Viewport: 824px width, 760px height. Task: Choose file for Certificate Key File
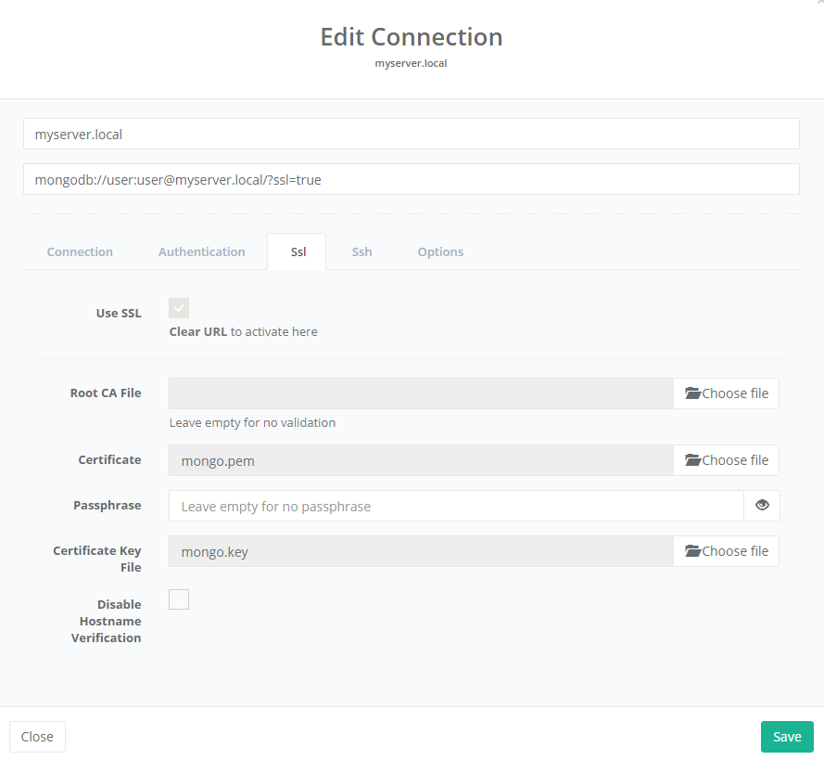click(x=727, y=551)
